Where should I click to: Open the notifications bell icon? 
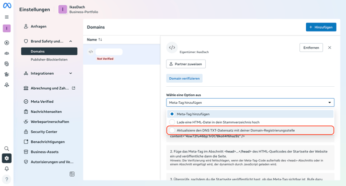click(x=7, y=168)
